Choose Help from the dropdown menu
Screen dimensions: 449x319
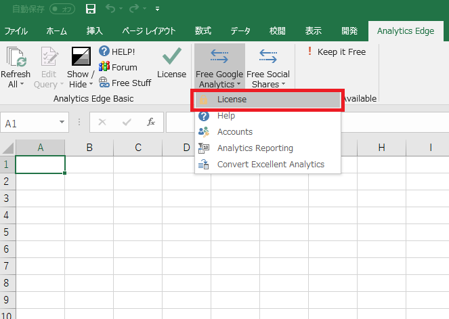click(x=268, y=116)
